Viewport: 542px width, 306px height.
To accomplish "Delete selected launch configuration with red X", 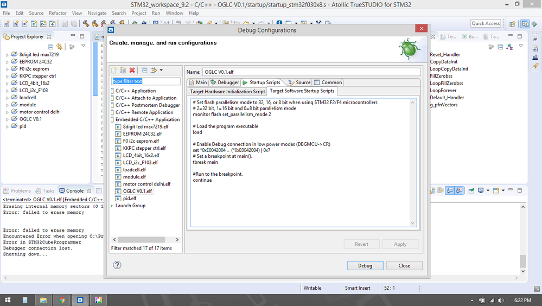I will (x=132, y=70).
